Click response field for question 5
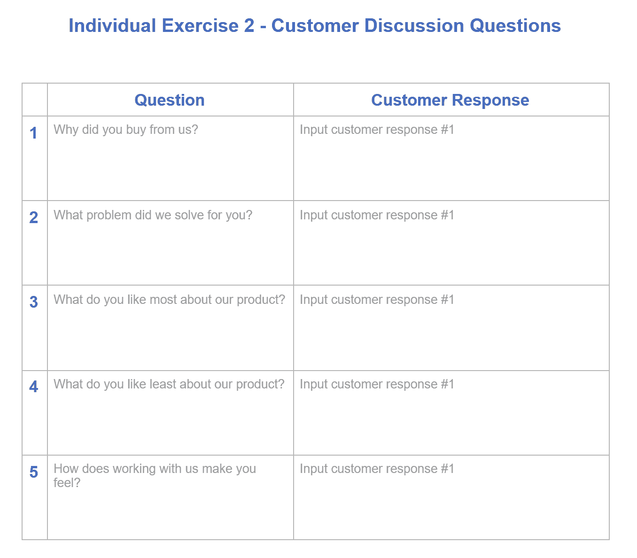The image size is (637, 558). [x=451, y=497]
